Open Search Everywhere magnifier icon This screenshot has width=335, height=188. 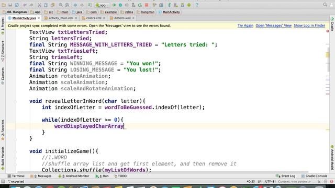(325, 5)
